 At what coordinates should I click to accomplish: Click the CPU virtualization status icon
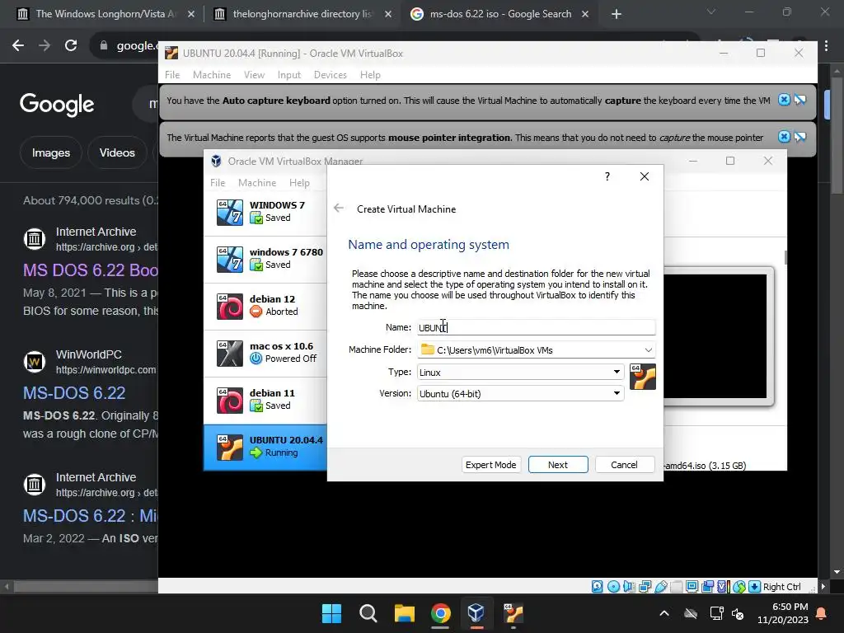[724, 586]
